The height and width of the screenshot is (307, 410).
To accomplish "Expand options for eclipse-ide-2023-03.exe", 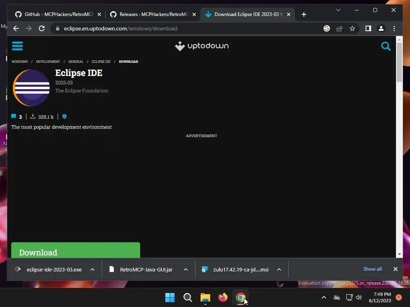I will tap(92, 269).
